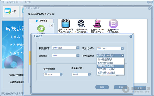Select the purple 高清MPEG-4 movie icon

(x=113, y=23)
